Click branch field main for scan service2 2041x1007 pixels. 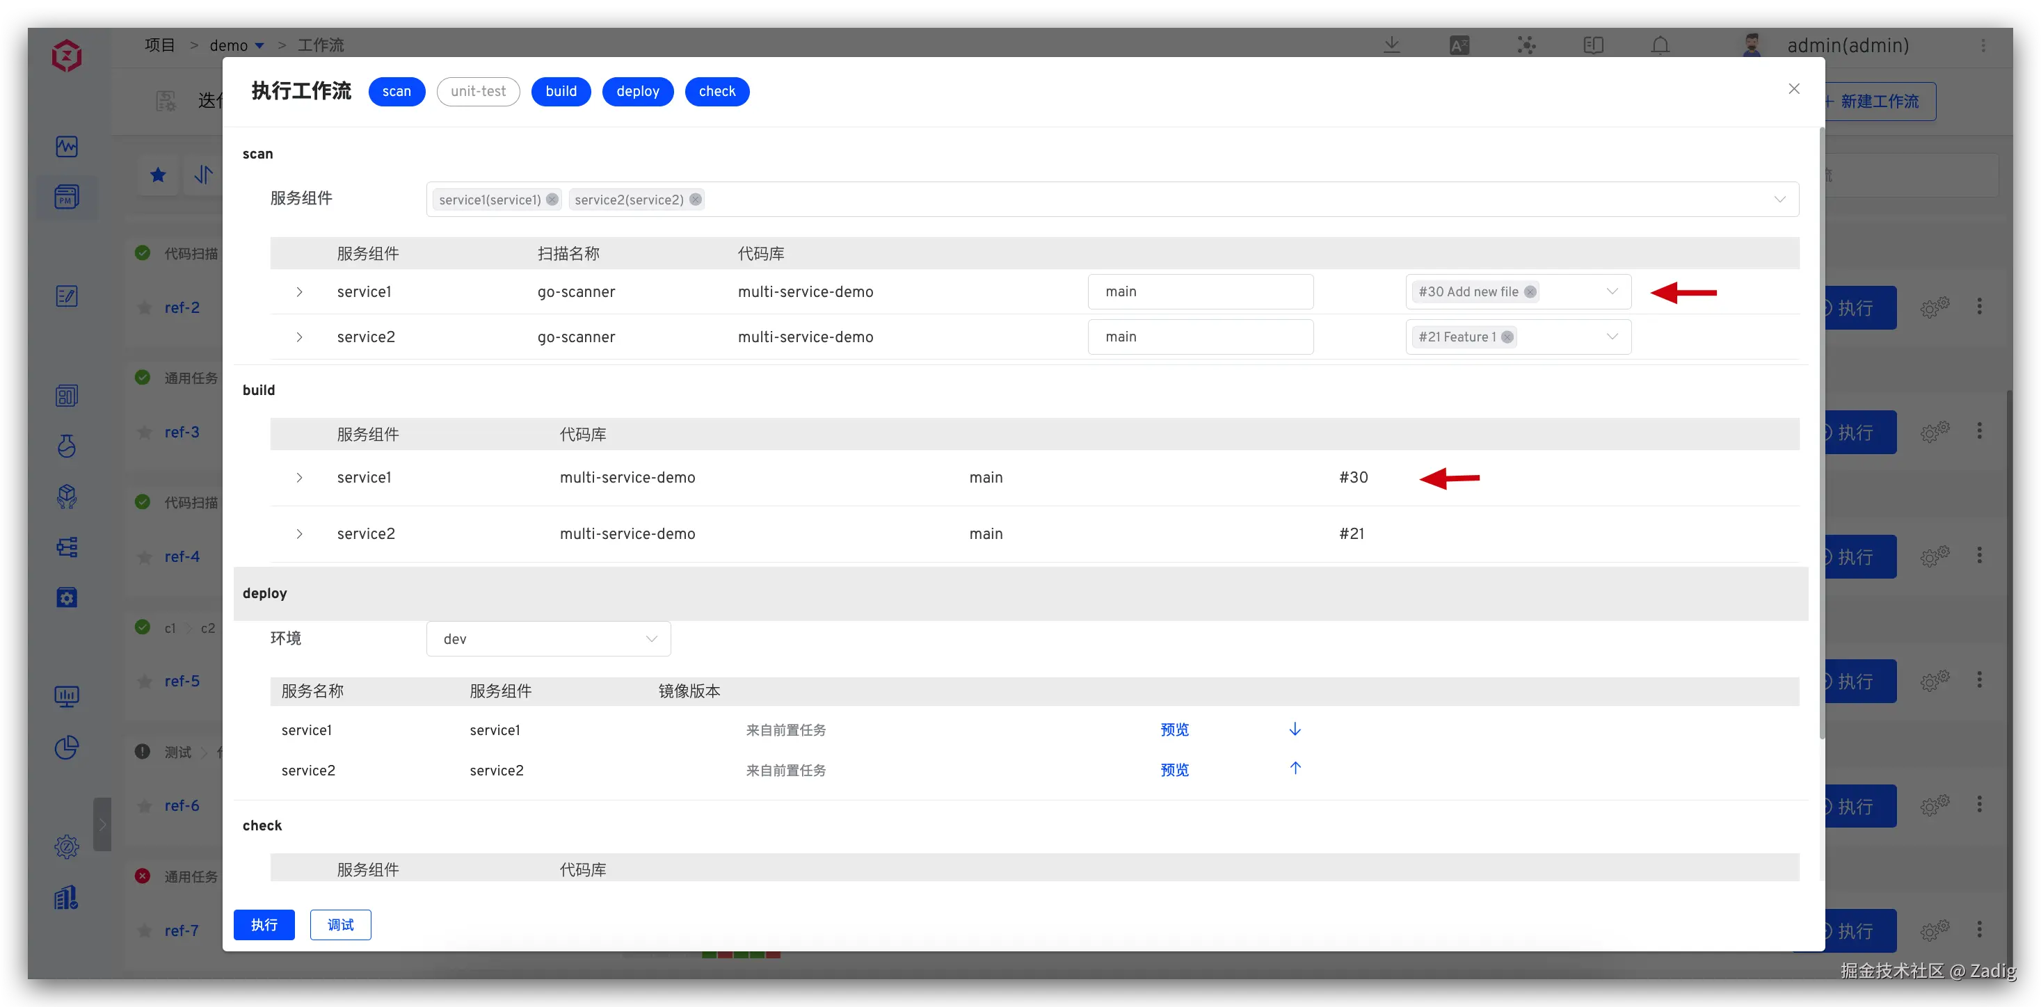coord(1201,337)
